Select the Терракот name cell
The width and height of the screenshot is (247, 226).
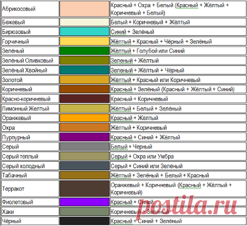(x=30, y=189)
